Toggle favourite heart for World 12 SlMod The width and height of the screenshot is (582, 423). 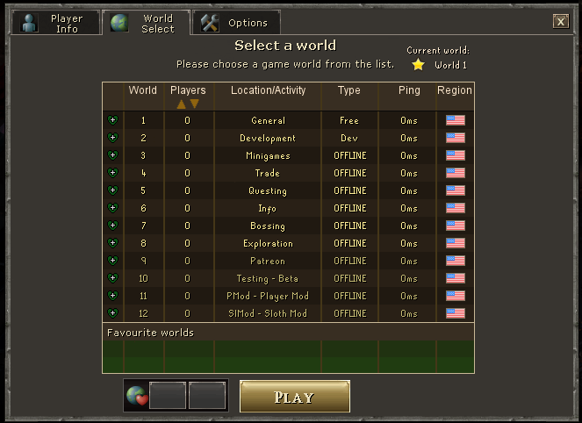click(113, 312)
